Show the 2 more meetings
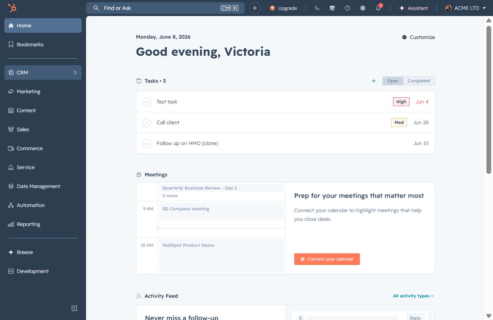The image size is (493, 320). point(170,196)
